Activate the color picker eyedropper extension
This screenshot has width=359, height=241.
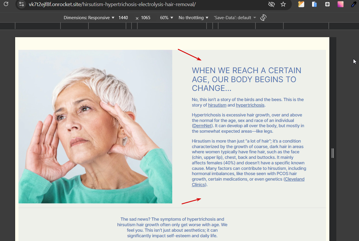click(353, 4)
